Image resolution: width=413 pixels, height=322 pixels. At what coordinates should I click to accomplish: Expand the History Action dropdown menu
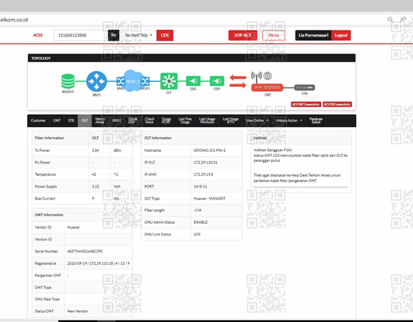[x=289, y=121]
